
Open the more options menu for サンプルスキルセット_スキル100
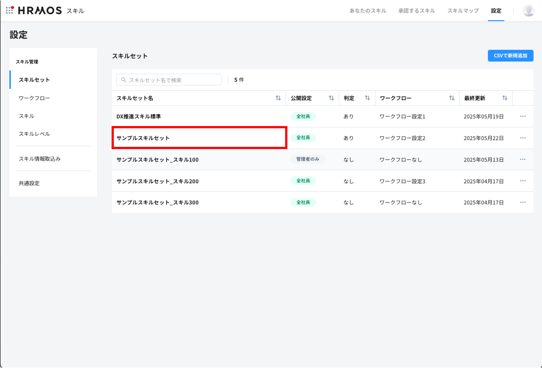tap(523, 159)
